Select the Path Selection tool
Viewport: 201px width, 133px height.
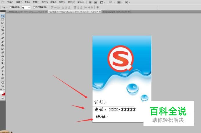[x=3, y=75]
